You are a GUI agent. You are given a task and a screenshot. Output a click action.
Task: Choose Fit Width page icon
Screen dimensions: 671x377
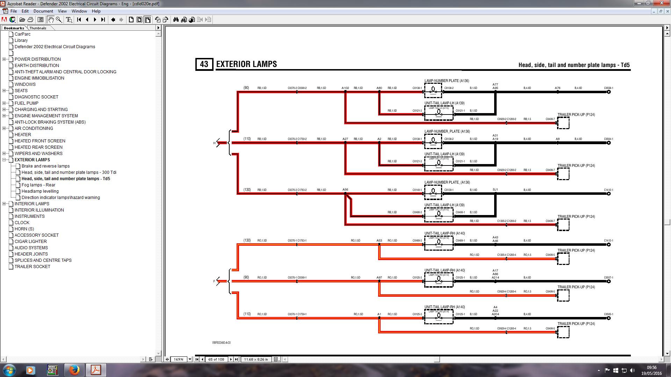(148, 20)
